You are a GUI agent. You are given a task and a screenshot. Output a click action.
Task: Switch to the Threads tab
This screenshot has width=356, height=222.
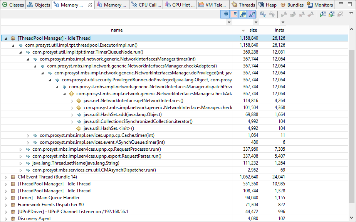tap(243, 5)
